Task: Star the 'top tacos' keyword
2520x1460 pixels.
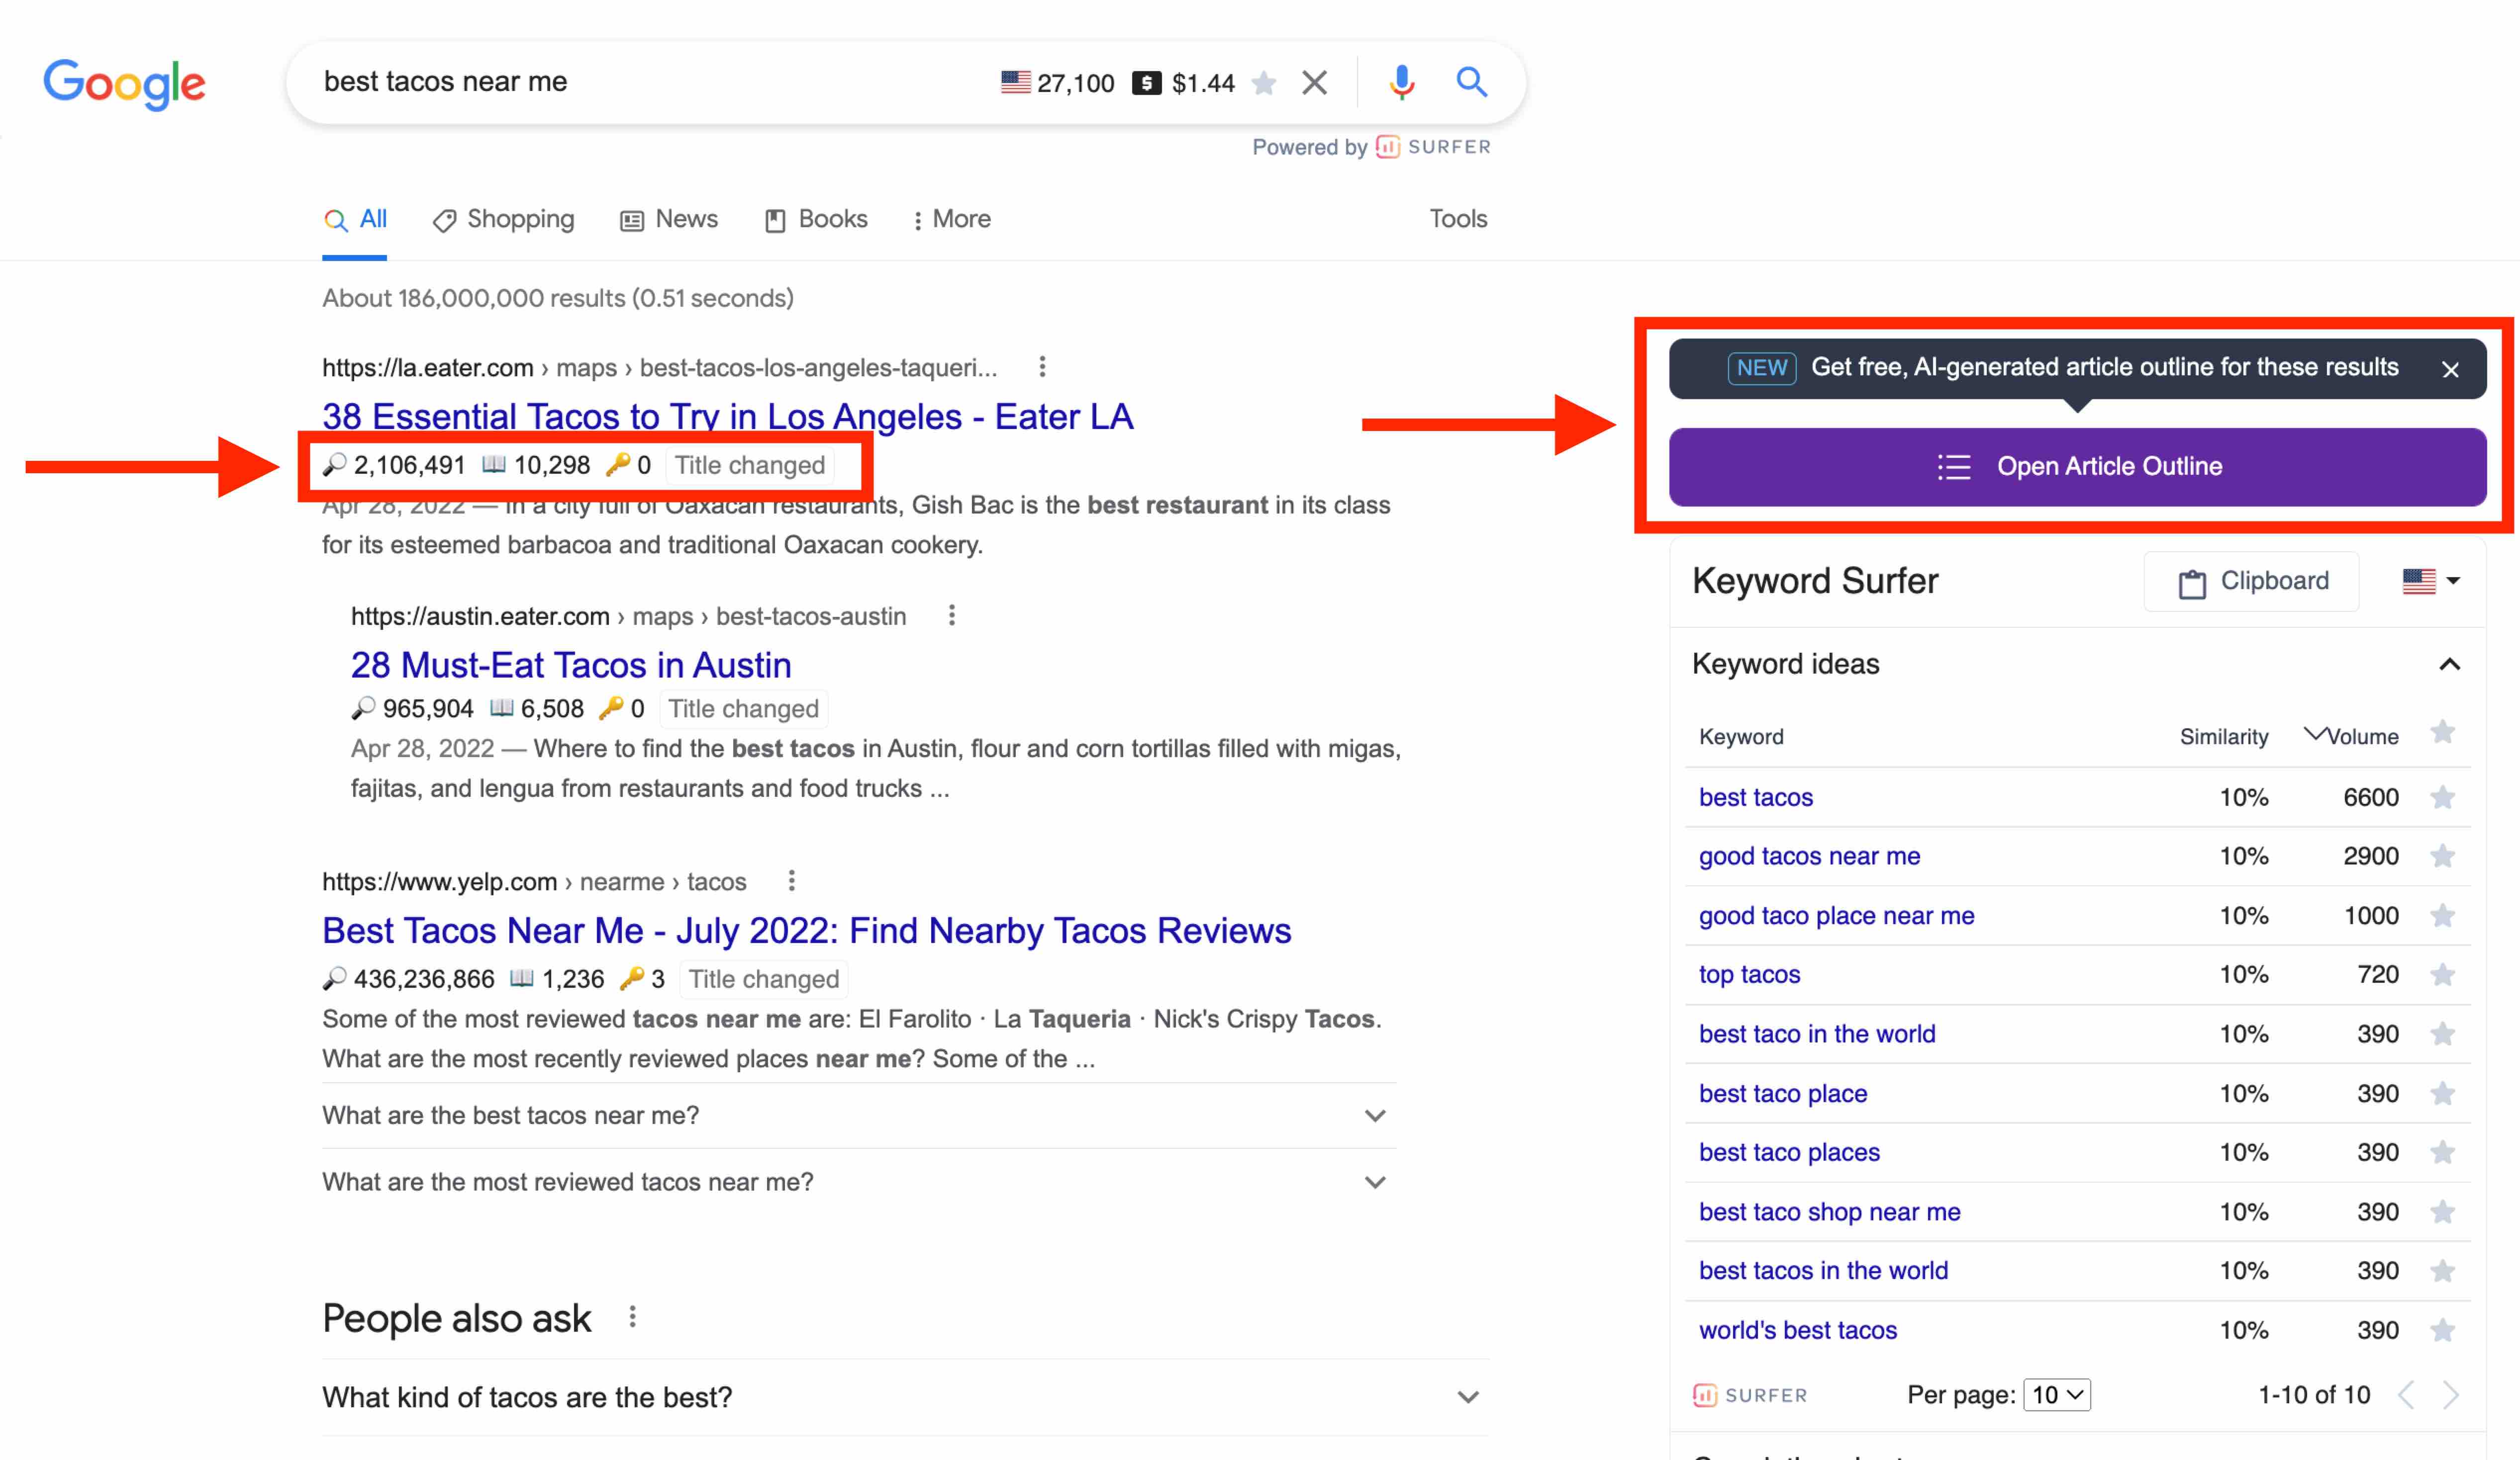Action: tap(2443, 974)
